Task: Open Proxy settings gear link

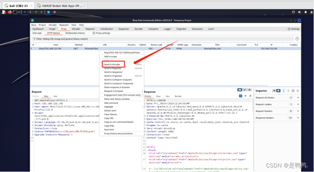Action: coord(101,33)
